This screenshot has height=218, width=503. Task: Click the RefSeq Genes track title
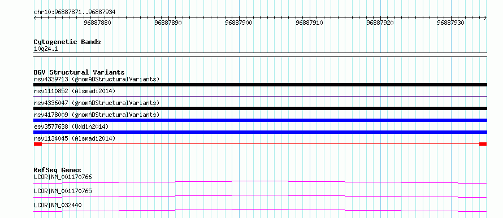(x=58, y=170)
